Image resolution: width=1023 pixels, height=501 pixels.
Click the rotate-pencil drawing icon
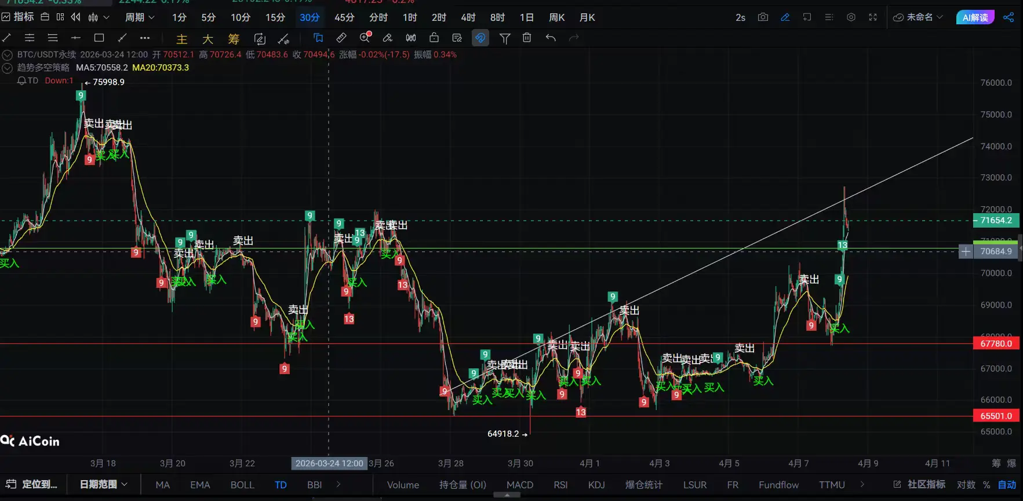pyautogui.click(x=260, y=39)
